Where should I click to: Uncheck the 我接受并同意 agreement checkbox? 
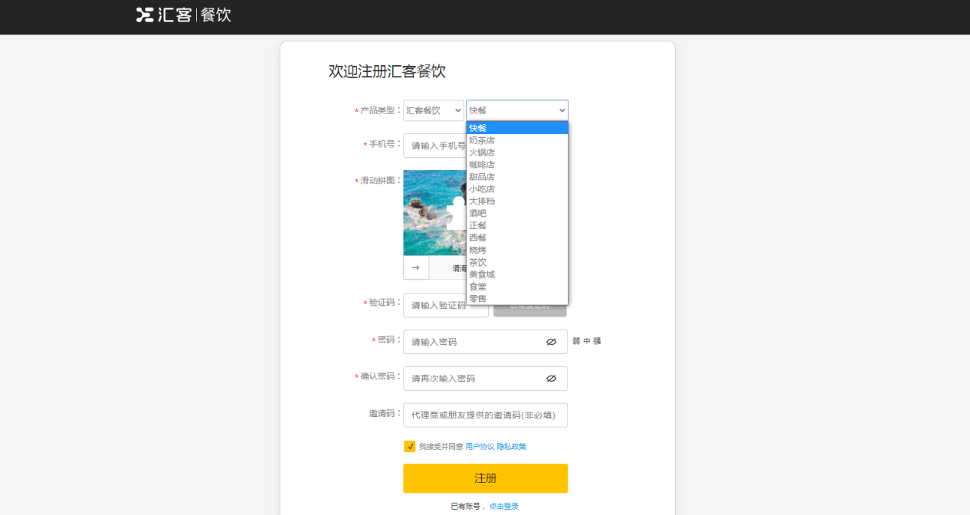[410, 446]
